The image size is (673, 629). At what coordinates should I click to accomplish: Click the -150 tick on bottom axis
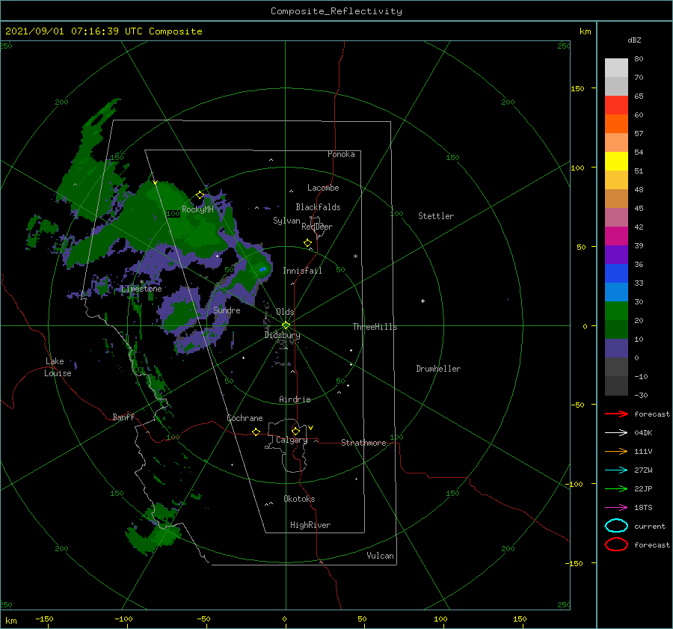(44, 619)
